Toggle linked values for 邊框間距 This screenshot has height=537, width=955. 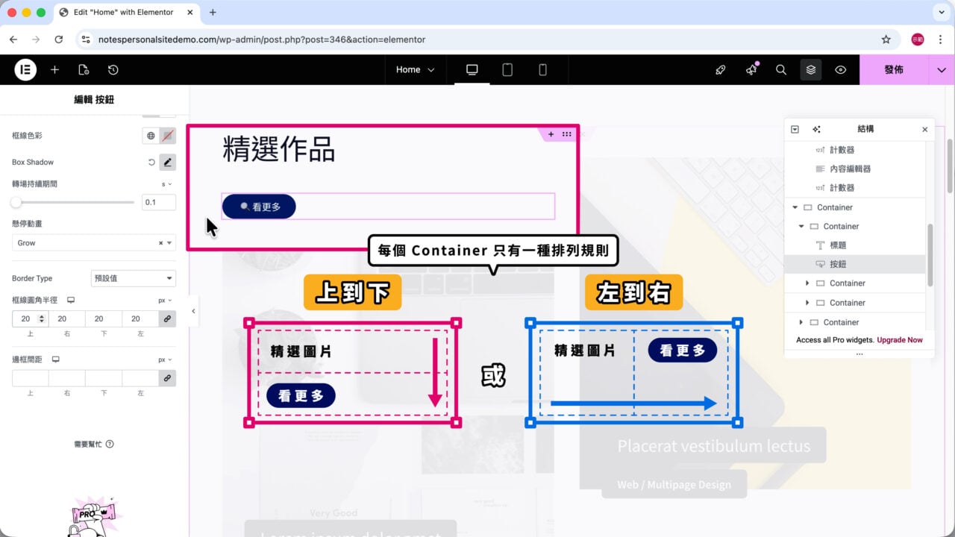click(167, 378)
